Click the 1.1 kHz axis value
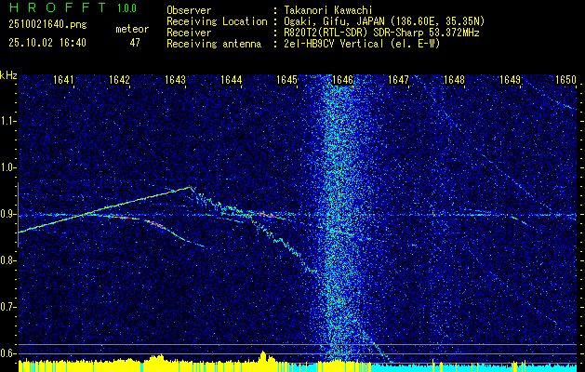 8,121
